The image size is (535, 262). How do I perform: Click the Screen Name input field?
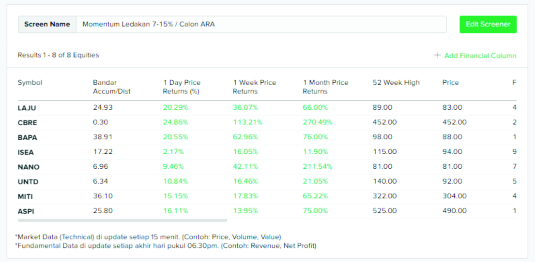tap(260, 24)
